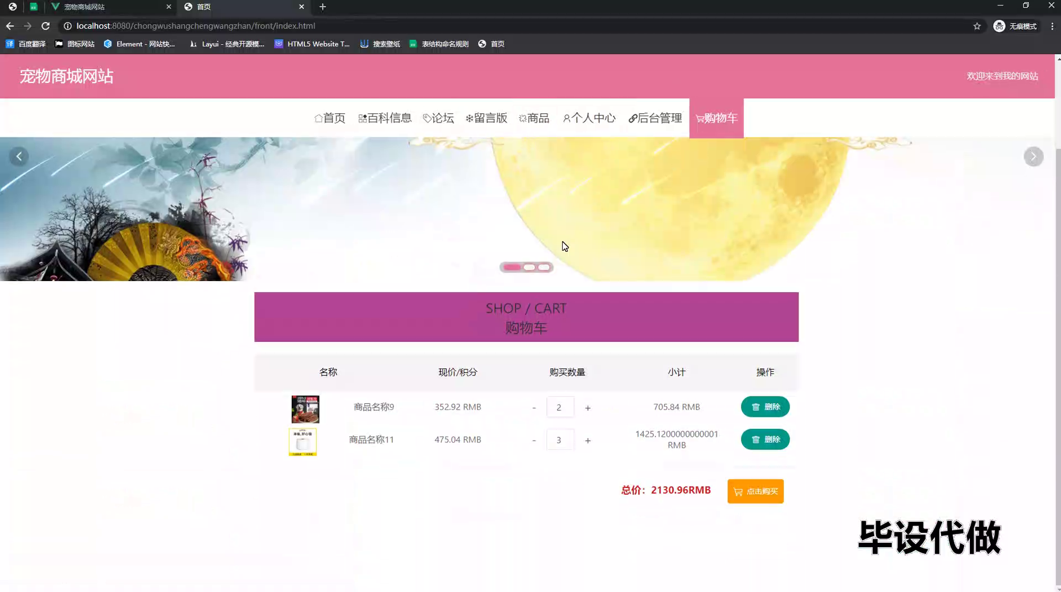Decrease quantity of 商品名称11
This screenshot has height=592, width=1061.
tap(534, 440)
